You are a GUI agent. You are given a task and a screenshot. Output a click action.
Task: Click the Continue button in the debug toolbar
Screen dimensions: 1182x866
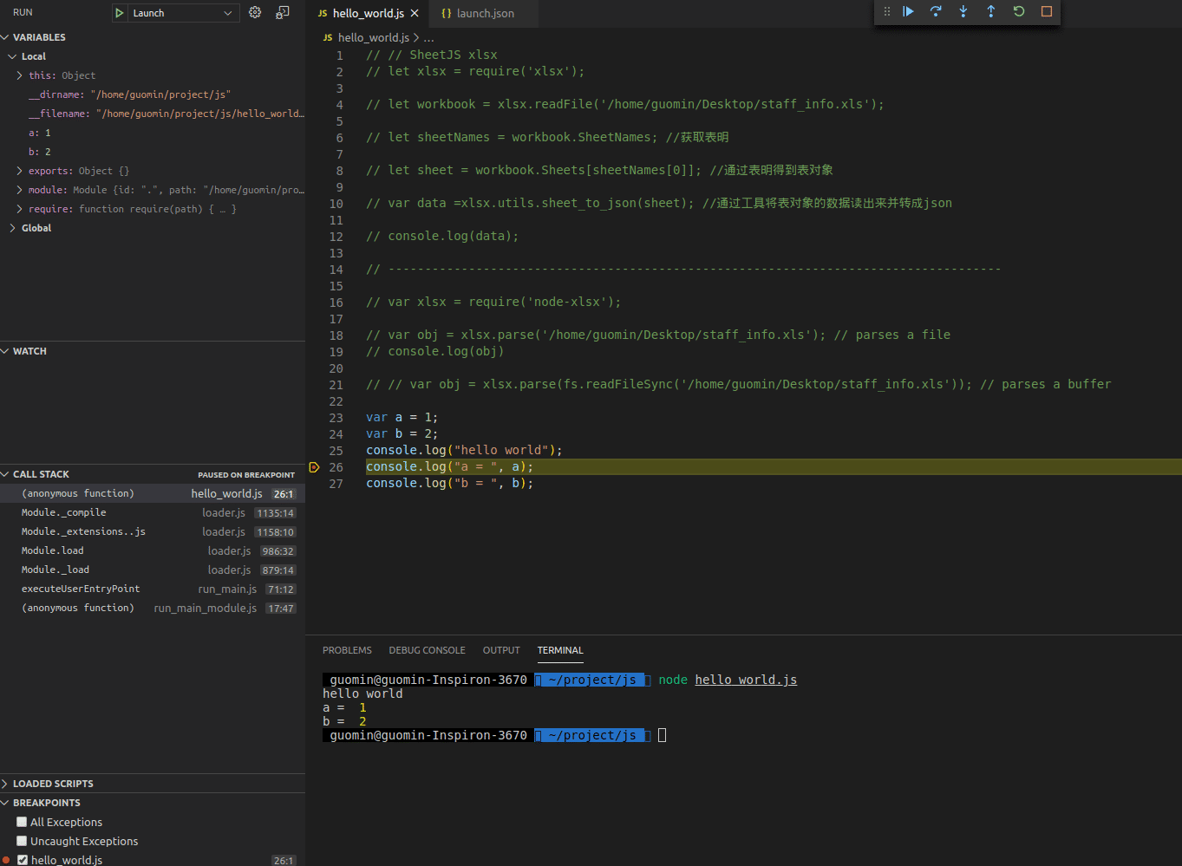[908, 12]
